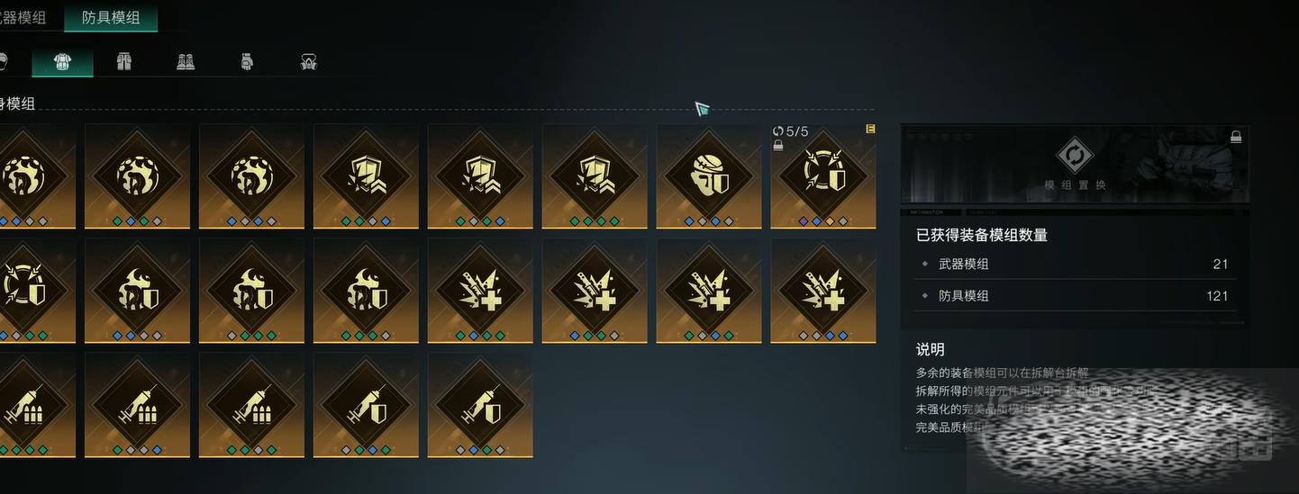Click the yellow E equipped badge
Screen dimensions: 1299x494
click(869, 130)
